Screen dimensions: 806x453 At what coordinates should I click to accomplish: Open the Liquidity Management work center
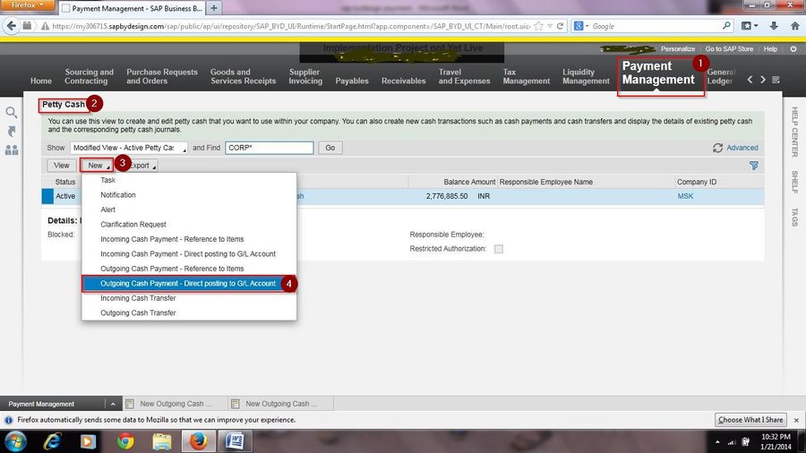[586, 76]
